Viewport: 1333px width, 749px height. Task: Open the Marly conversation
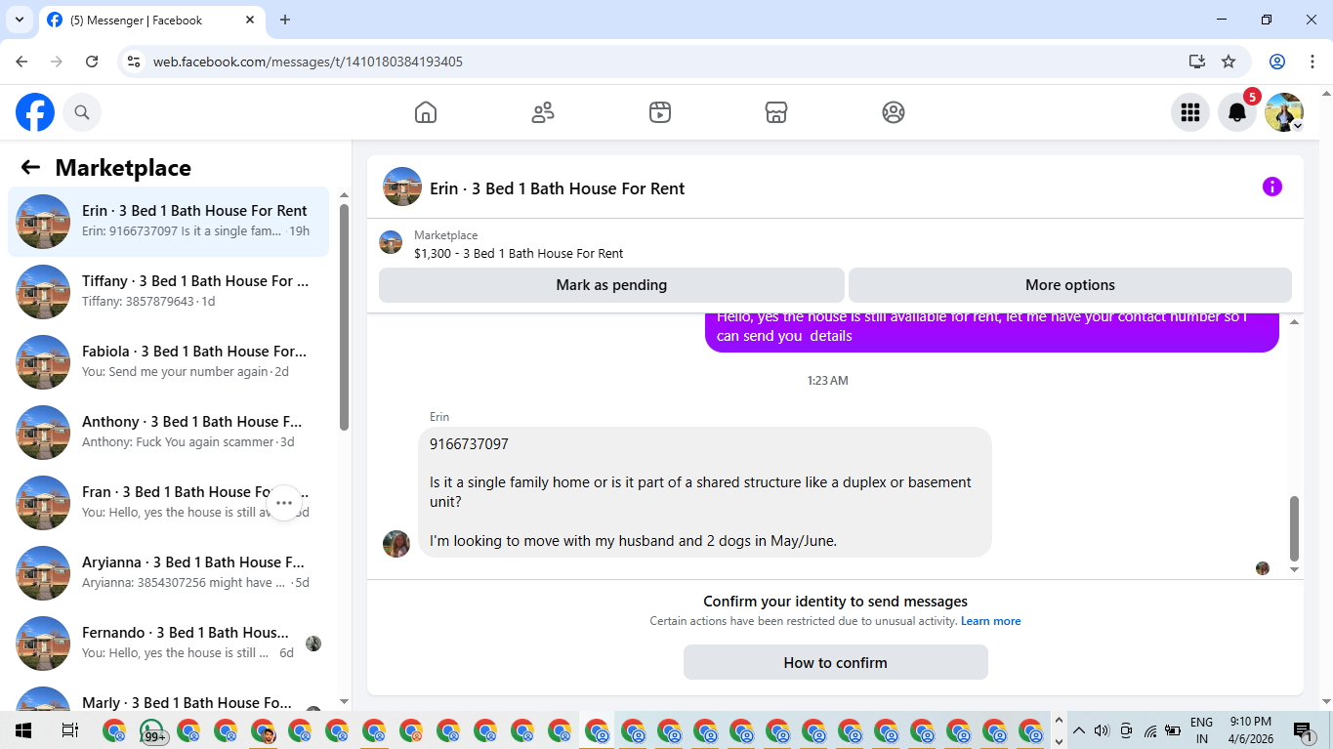point(169,695)
